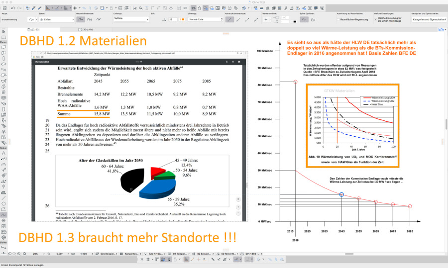Choose the natural spline geometry method icon
This screenshot has height=268, width=448.
point(80,19)
